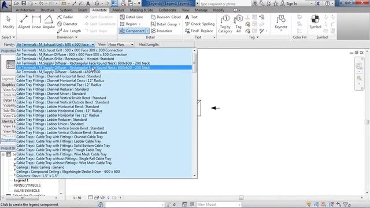Click the binoculars search icon
The width and height of the screenshot is (370, 208).
[255, 3]
